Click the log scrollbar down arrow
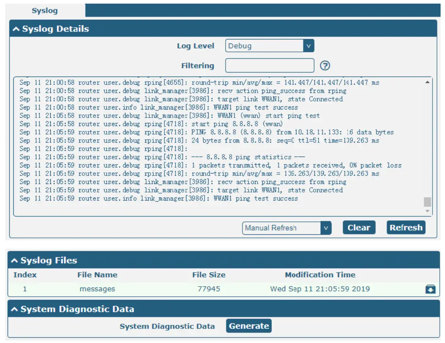 (427, 211)
